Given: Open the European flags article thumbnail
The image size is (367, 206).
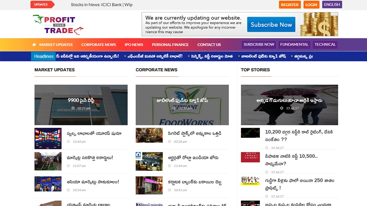Looking at the screenshot, I should click(x=48, y=138).
